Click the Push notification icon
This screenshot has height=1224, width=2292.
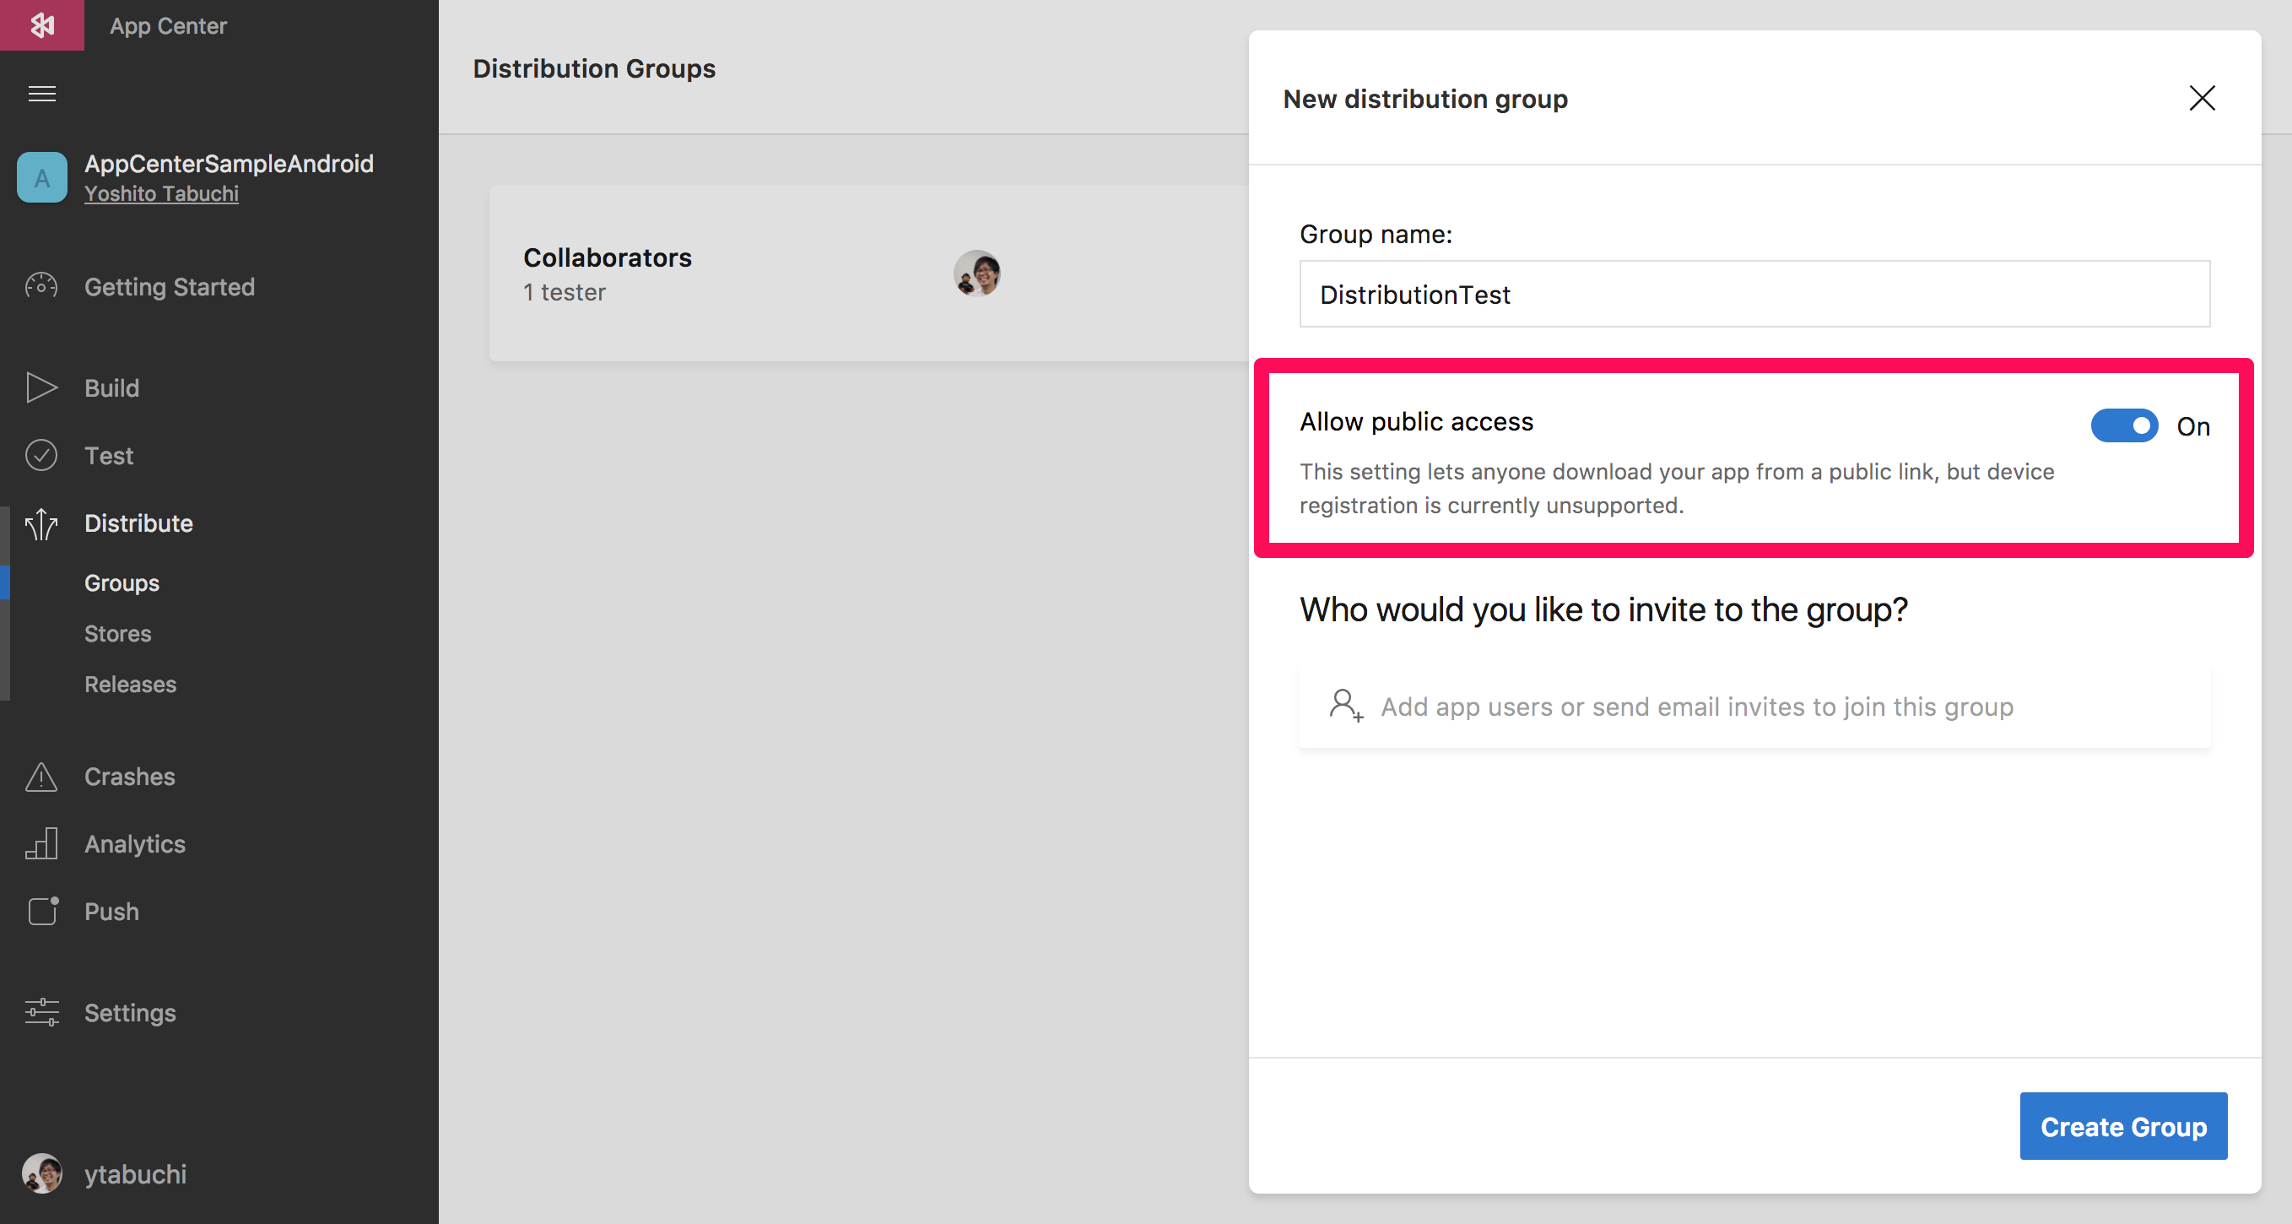(x=41, y=912)
